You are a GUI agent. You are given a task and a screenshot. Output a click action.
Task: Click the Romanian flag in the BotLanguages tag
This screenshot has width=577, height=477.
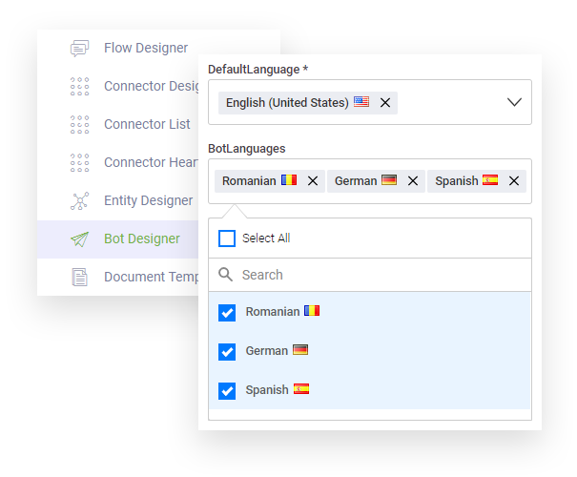pyautogui.click(x=289, y=180)
